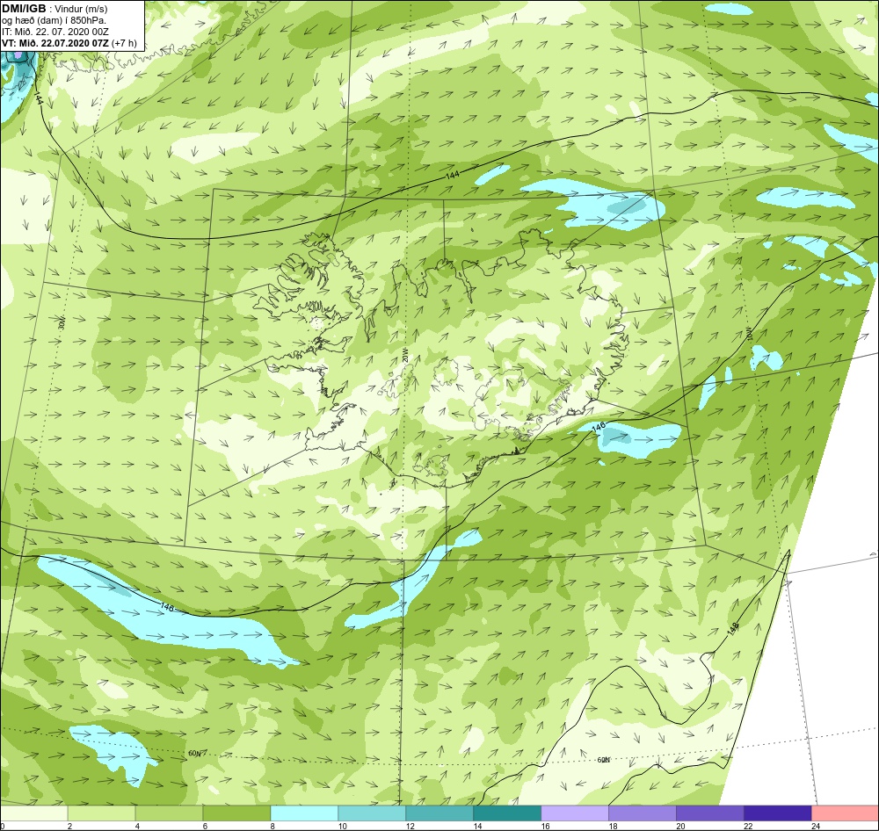The height and width of the screenshot is (831, 879).
Task: Pick the 6–8 m/s dark green swatch
Action: pyautogui.click(x=236, y=813)
